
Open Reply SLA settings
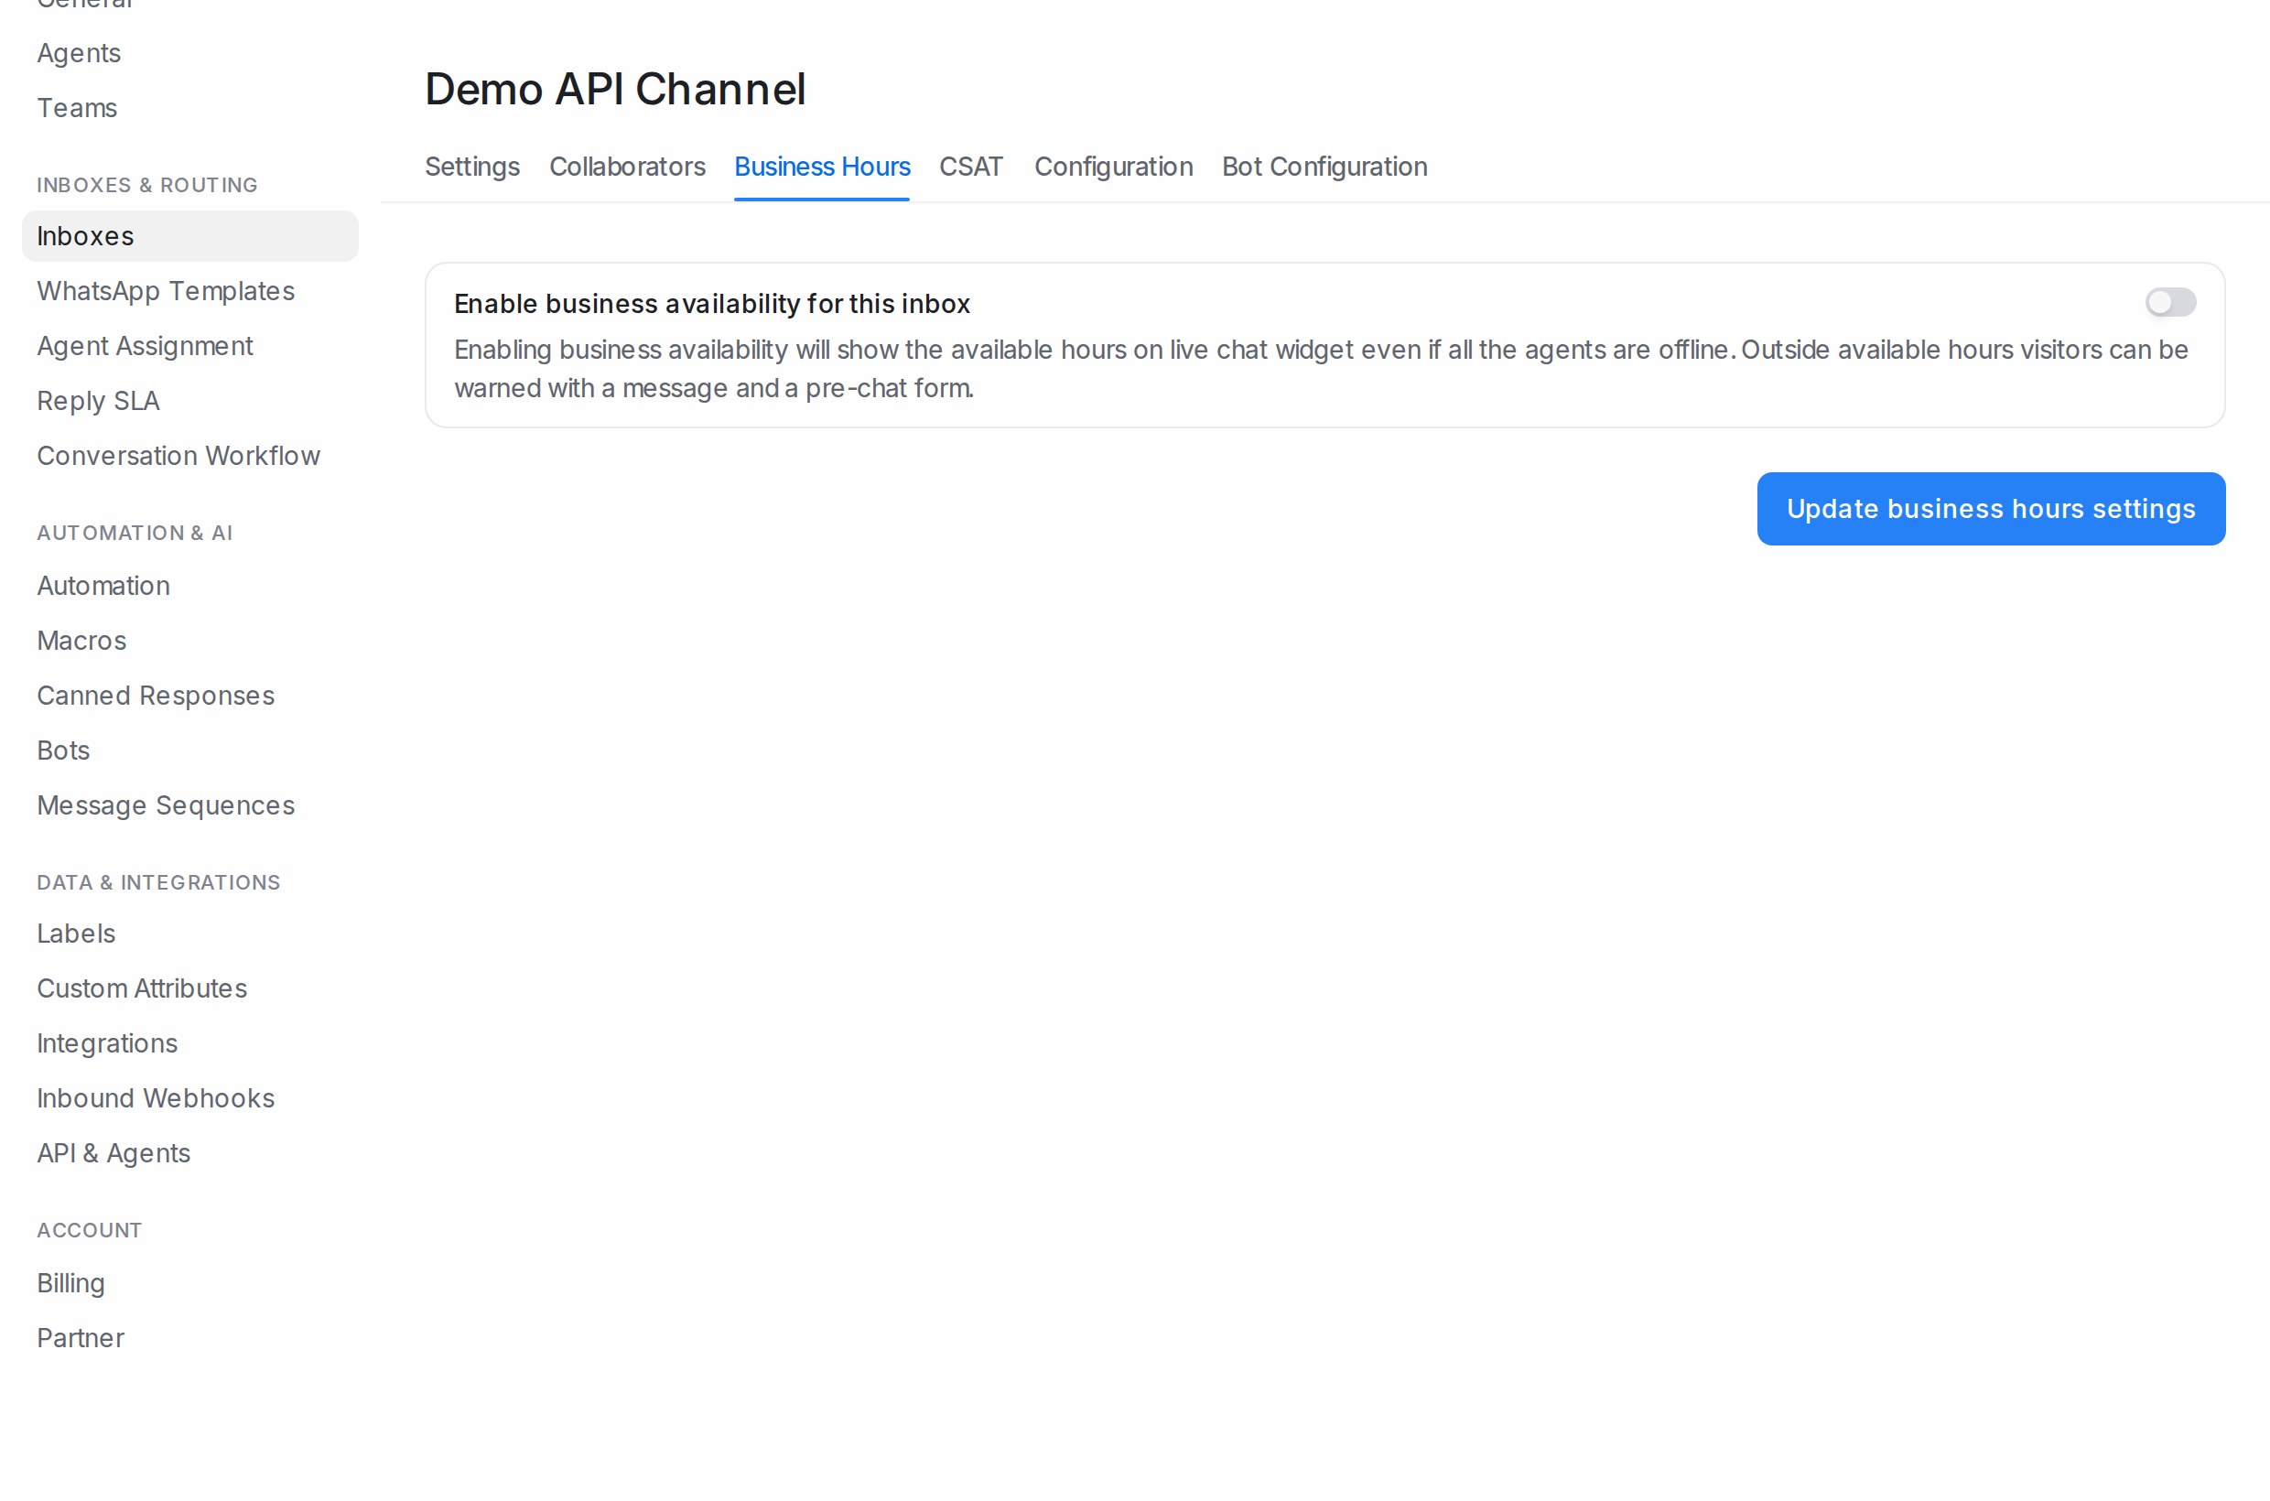pos(98,401)
